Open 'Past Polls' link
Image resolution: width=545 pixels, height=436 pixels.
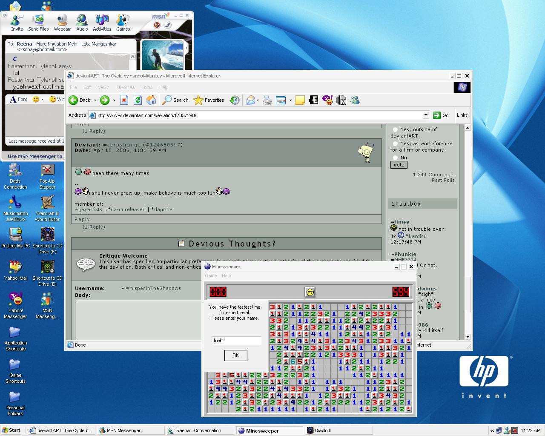(x=443, y=180)
